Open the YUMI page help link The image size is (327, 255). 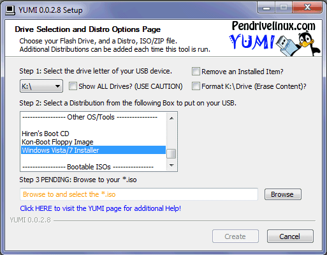[x=101, y=208]
